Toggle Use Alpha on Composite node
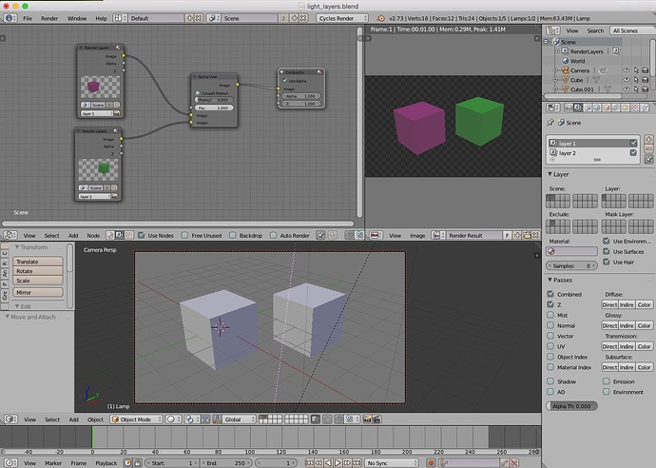 click(x=285, y=81)
